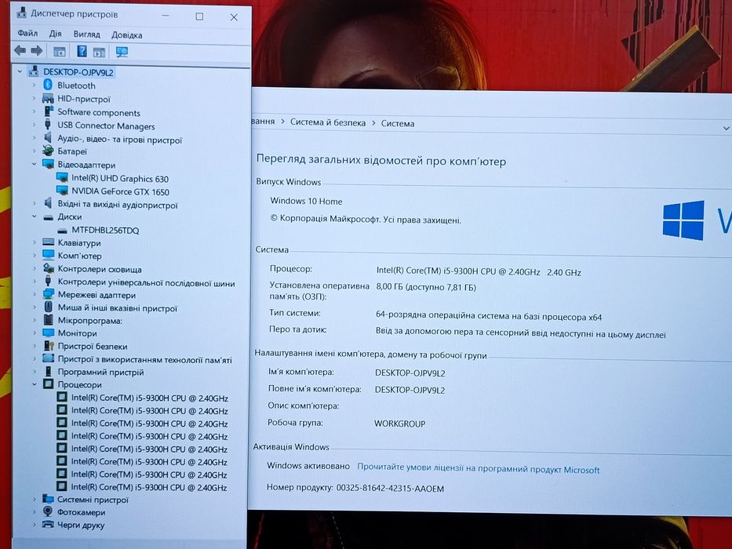732x549 pixels.
Task: Select the Миша й інші вказівні пристрої icon
Action: tap(48, 307)
